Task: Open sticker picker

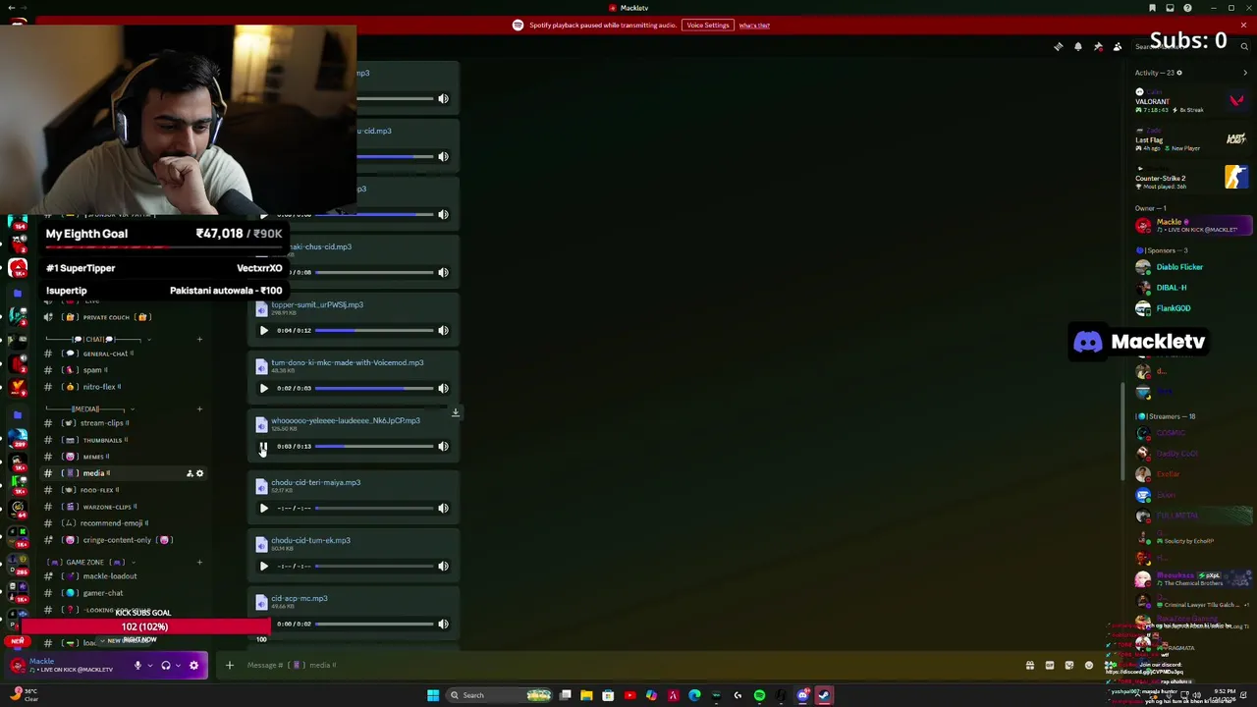Action: pos(1069,666)
